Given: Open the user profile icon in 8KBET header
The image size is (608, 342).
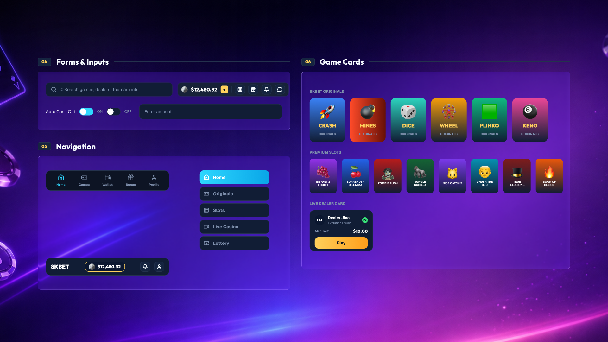Looking at the screenshot, I should [159, 267].
